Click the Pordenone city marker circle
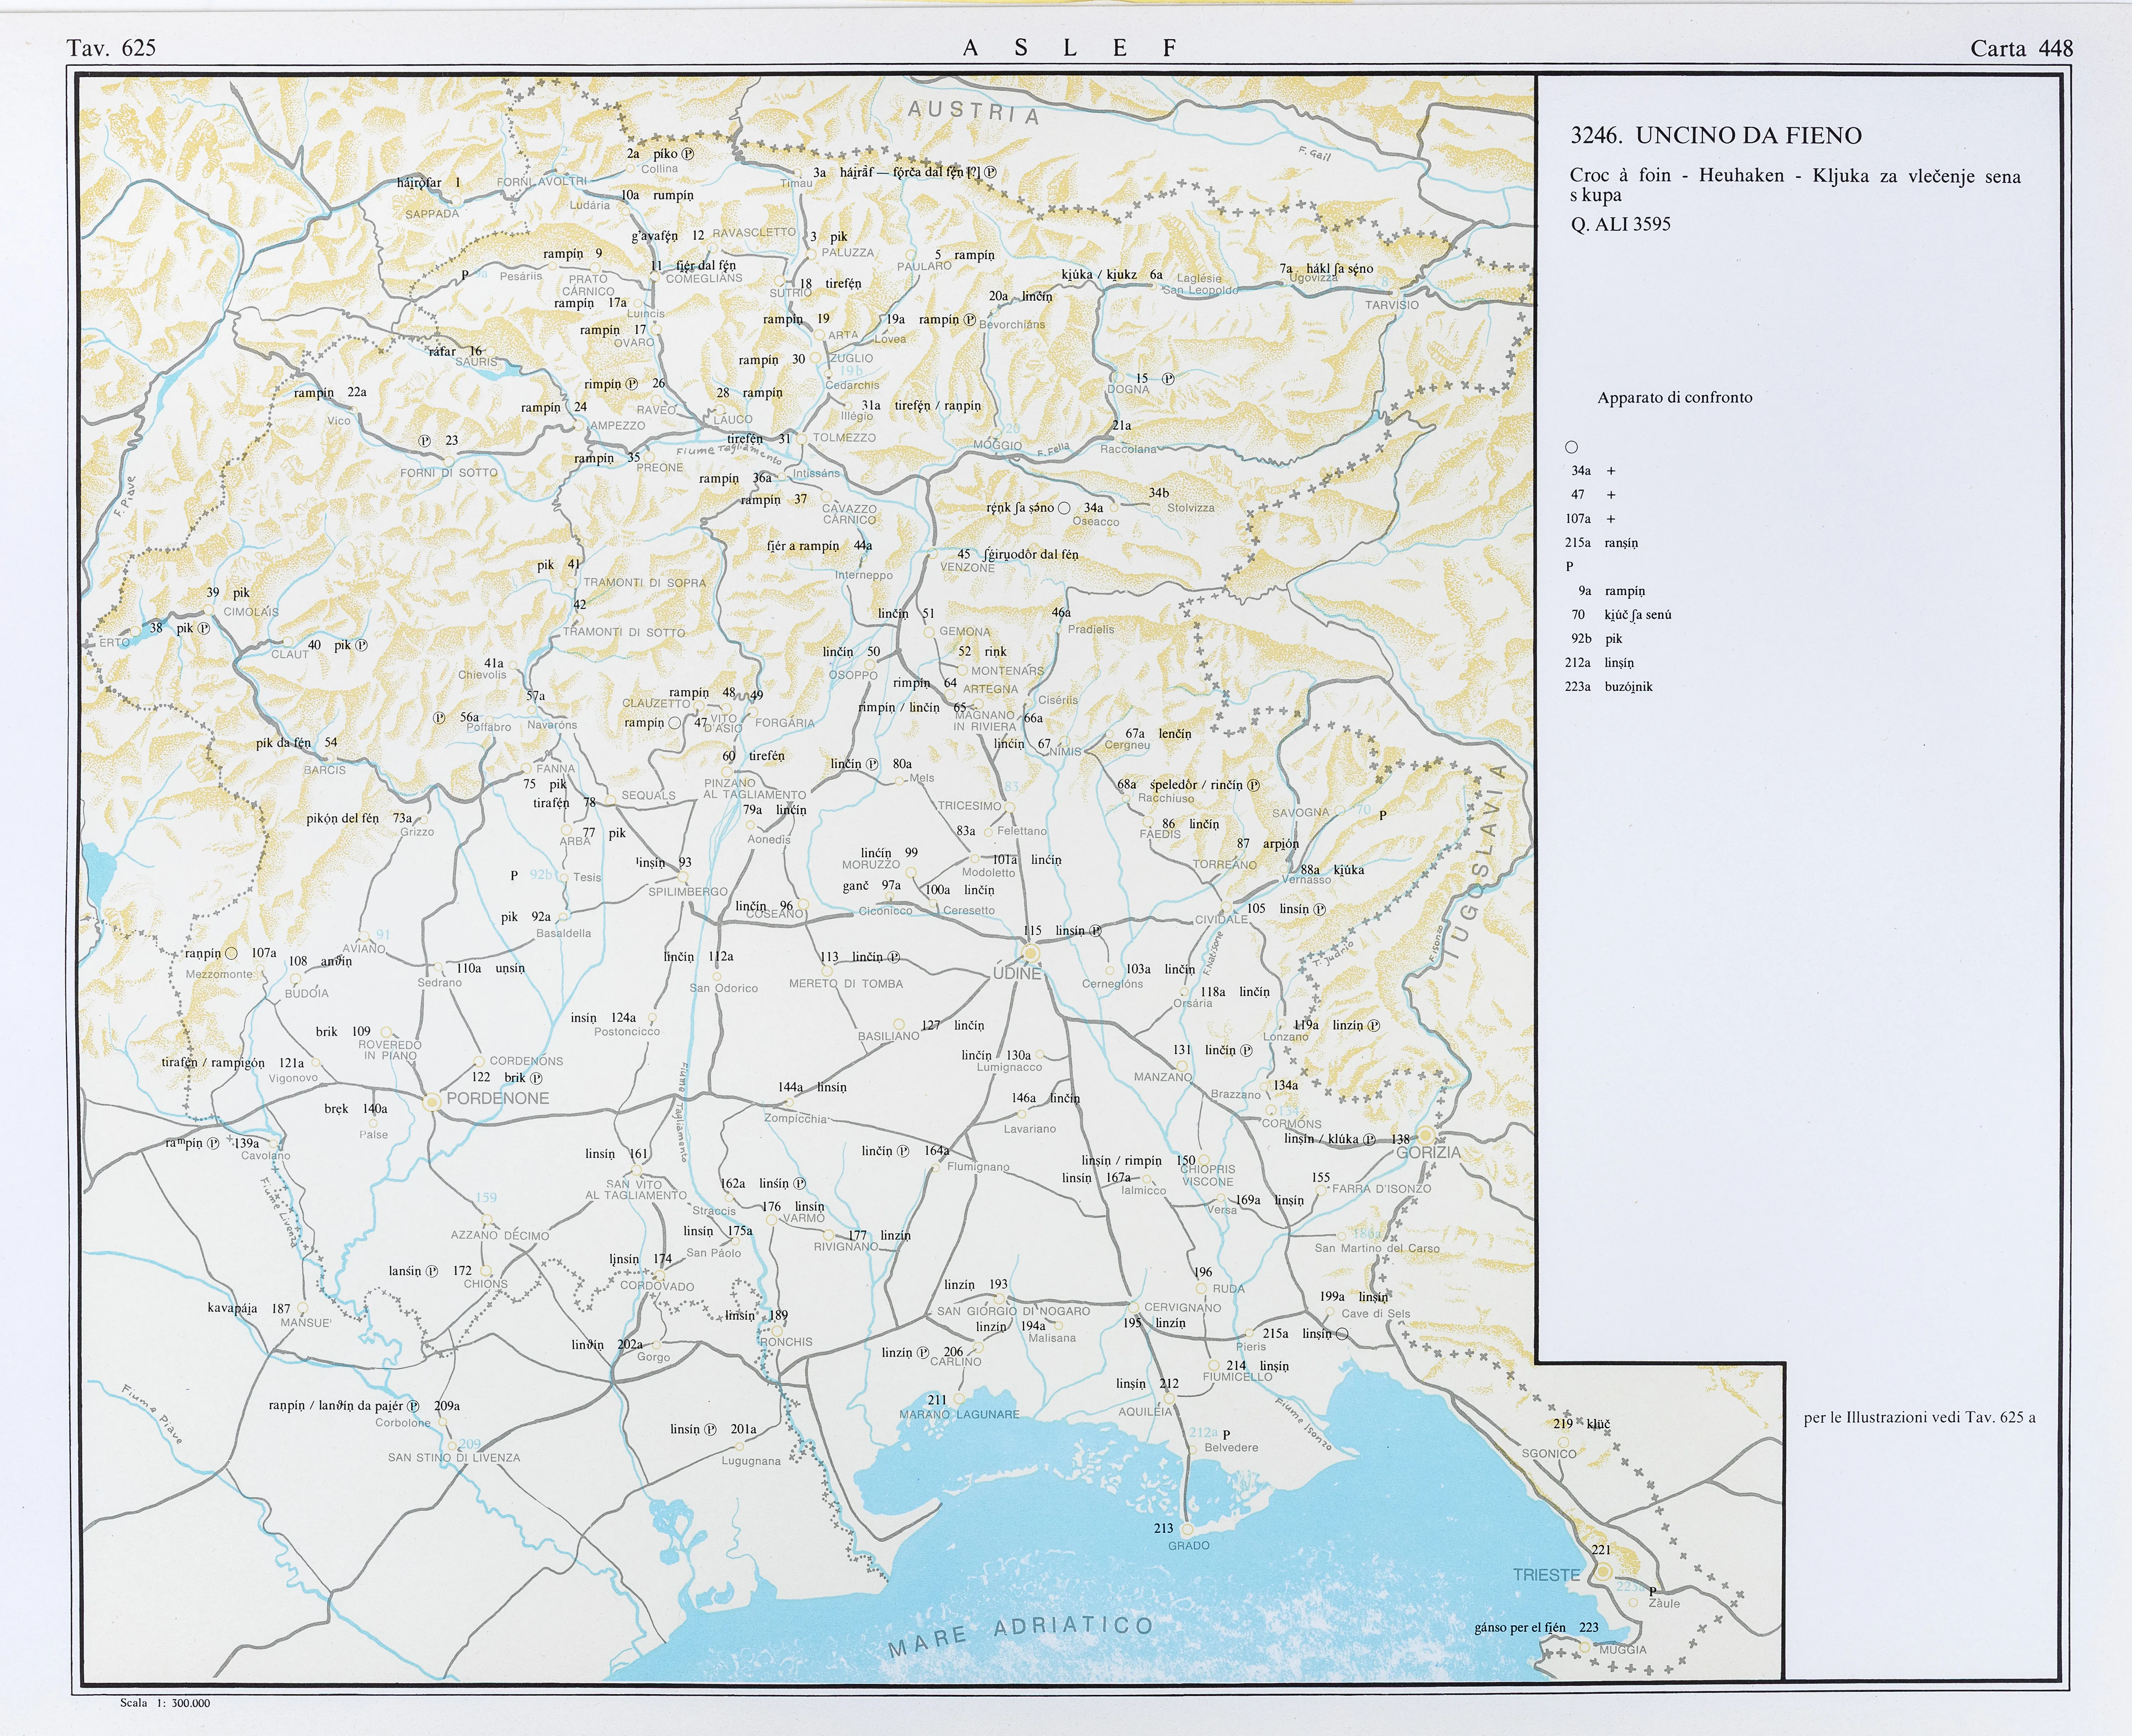This screenshot has height=1736, width=2132. tap(432, 1102)
